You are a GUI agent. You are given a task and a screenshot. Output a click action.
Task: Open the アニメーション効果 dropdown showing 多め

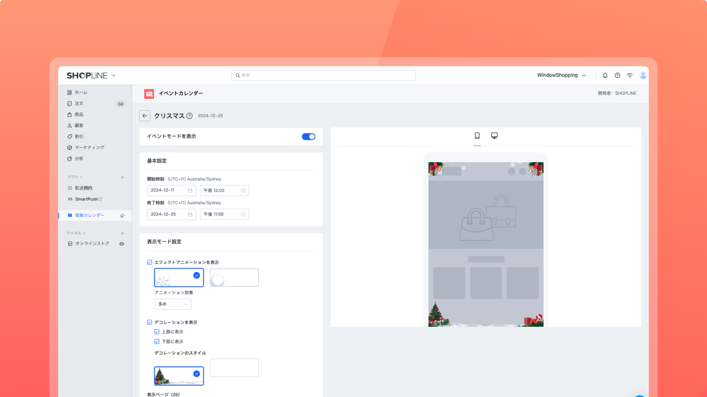tap(173, 304)
